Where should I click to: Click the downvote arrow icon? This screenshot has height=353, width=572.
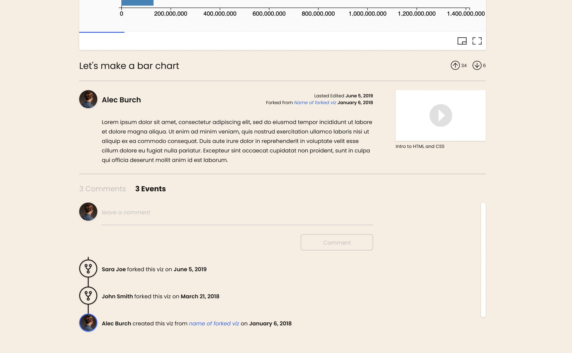[x=477, y=65]
